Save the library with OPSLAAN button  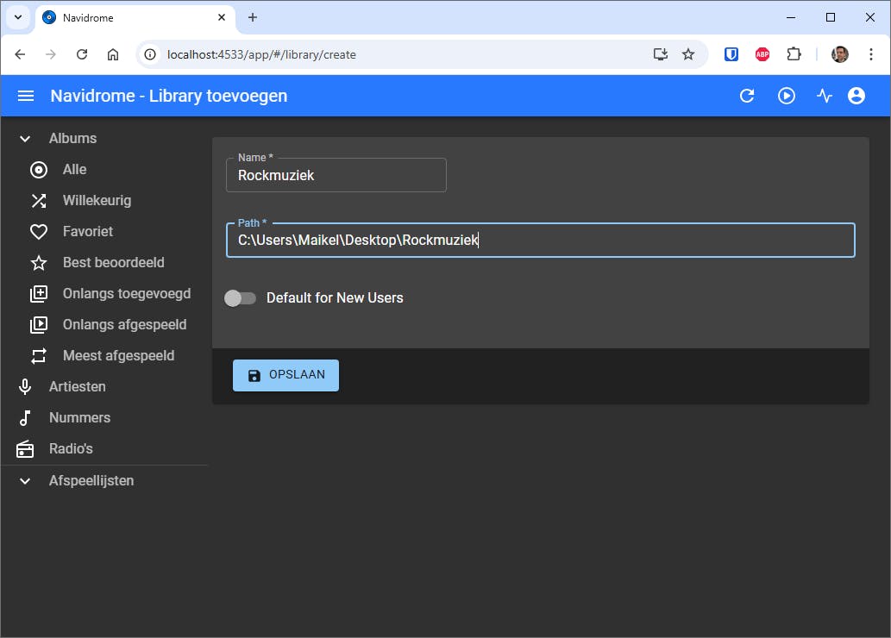[285, 376]
